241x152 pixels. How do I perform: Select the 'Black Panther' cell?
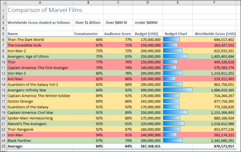(40, 141)
